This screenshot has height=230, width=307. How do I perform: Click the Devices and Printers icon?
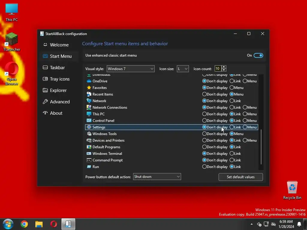(89, 140)
